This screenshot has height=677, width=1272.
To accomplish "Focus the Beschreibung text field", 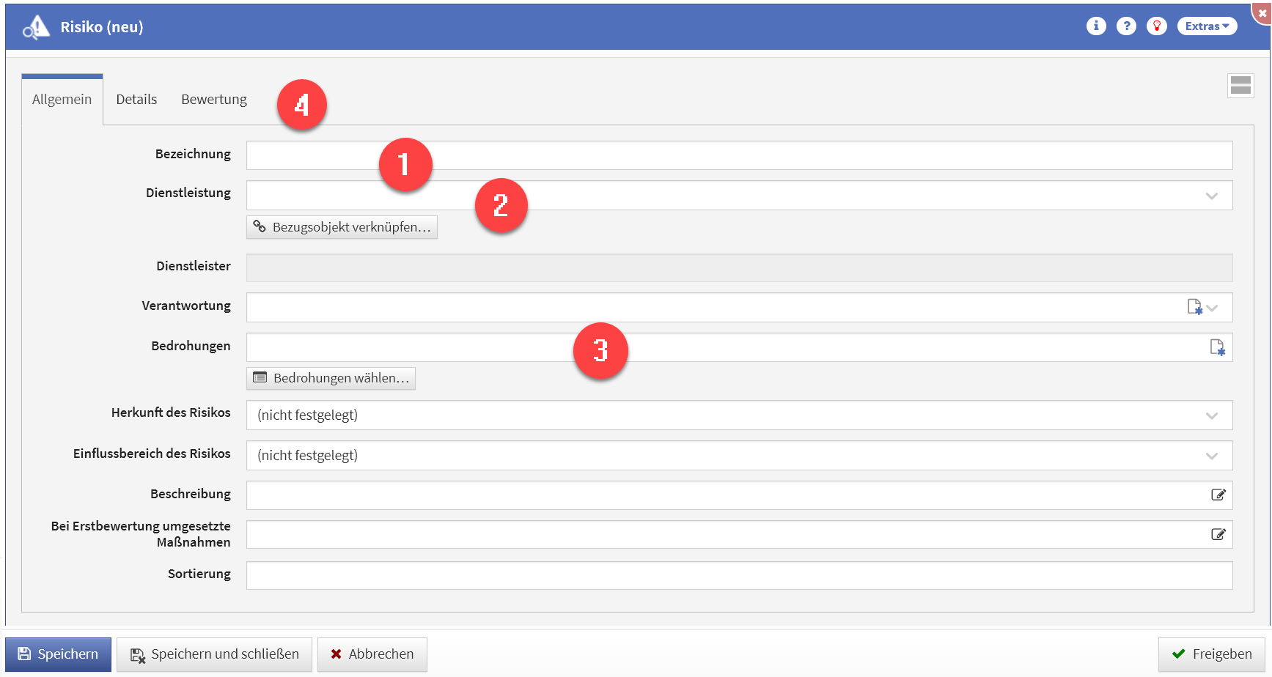I will pos(739,495).
